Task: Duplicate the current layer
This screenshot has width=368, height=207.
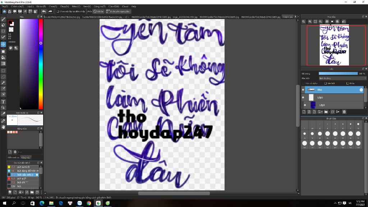Action: [332, 112]
